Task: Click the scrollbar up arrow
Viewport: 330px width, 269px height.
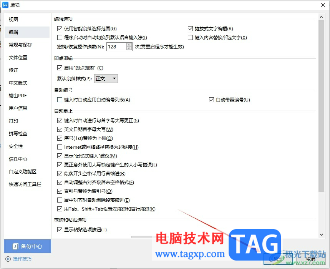Action: (x=321, y=17)
